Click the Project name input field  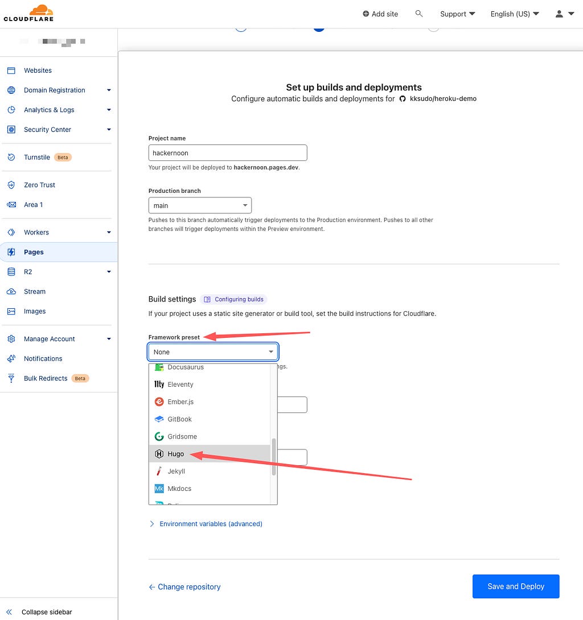coord(228,153)
